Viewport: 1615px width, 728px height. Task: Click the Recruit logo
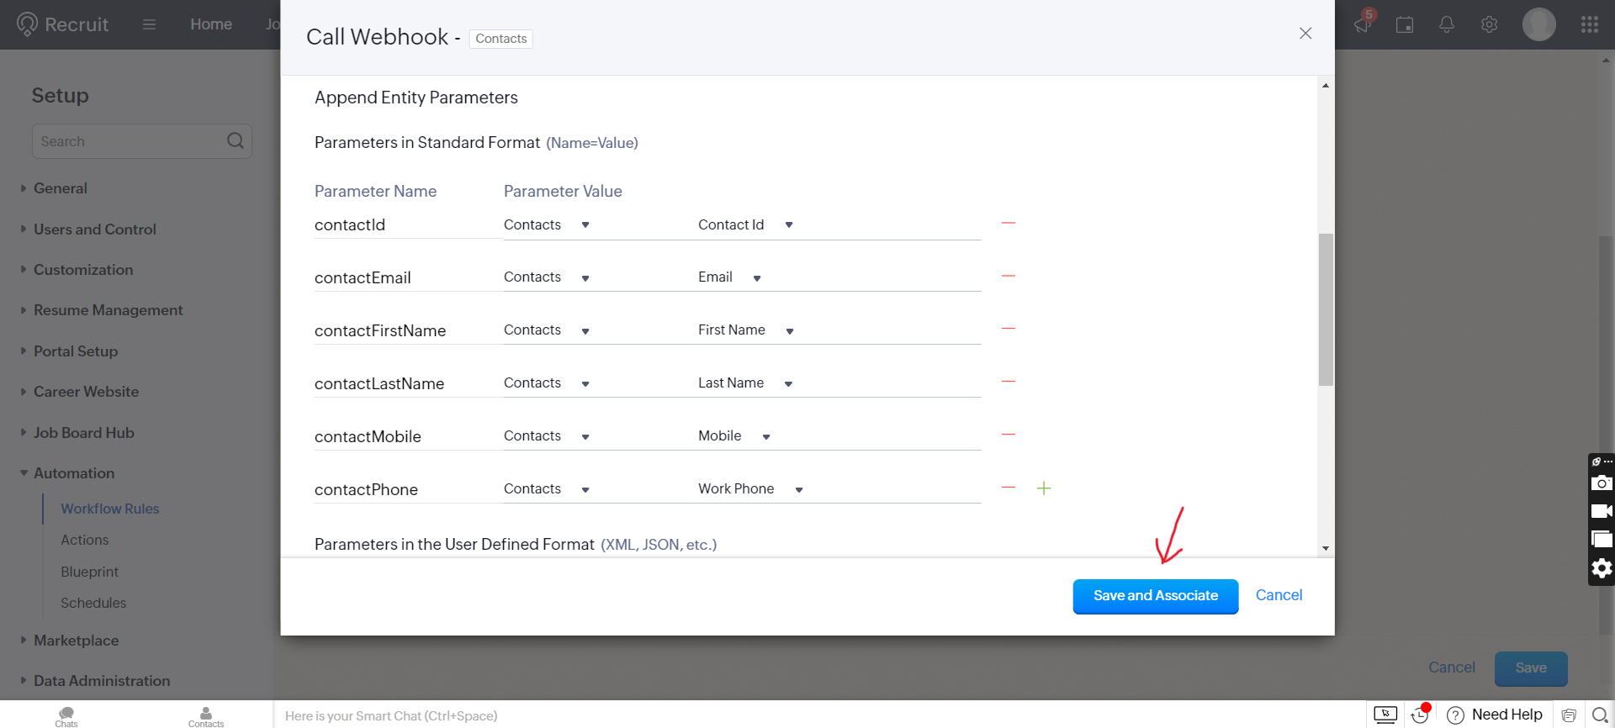pos(63,24)
